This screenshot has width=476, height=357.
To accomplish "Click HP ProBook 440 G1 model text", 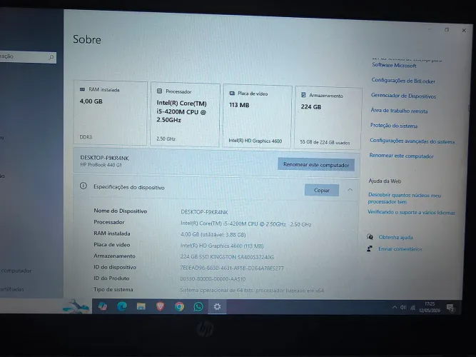I will [101, 165].
